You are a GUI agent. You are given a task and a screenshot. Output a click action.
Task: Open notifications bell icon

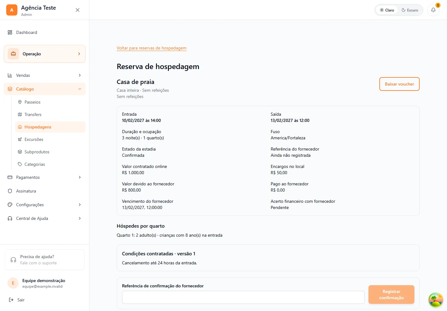(x=433, y=10)
